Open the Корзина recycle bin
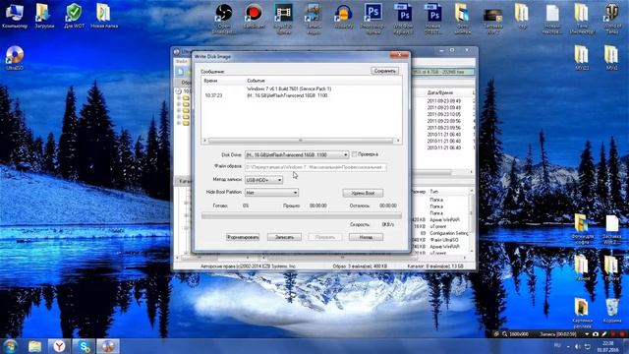The image size is (629, 354). (611, 311)
